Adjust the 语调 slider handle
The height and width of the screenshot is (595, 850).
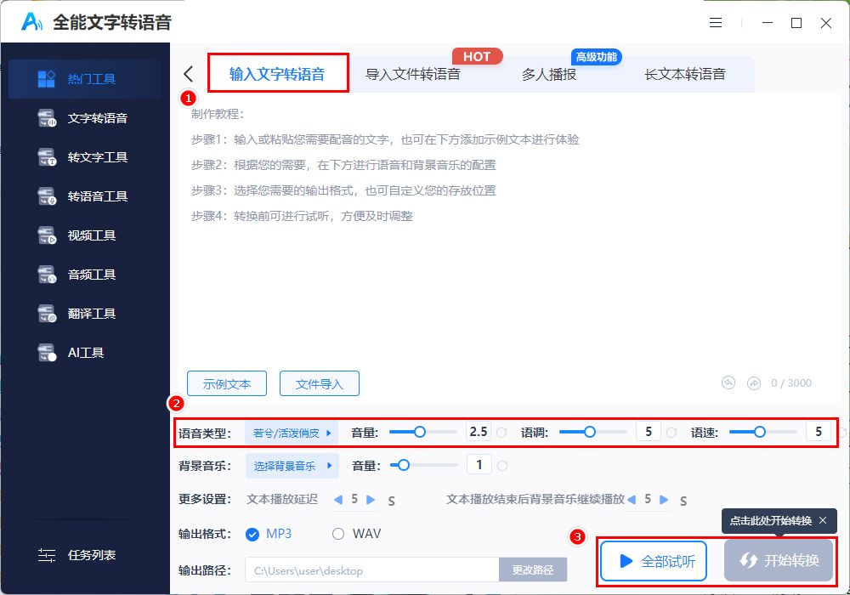click(x=589, y=432)
